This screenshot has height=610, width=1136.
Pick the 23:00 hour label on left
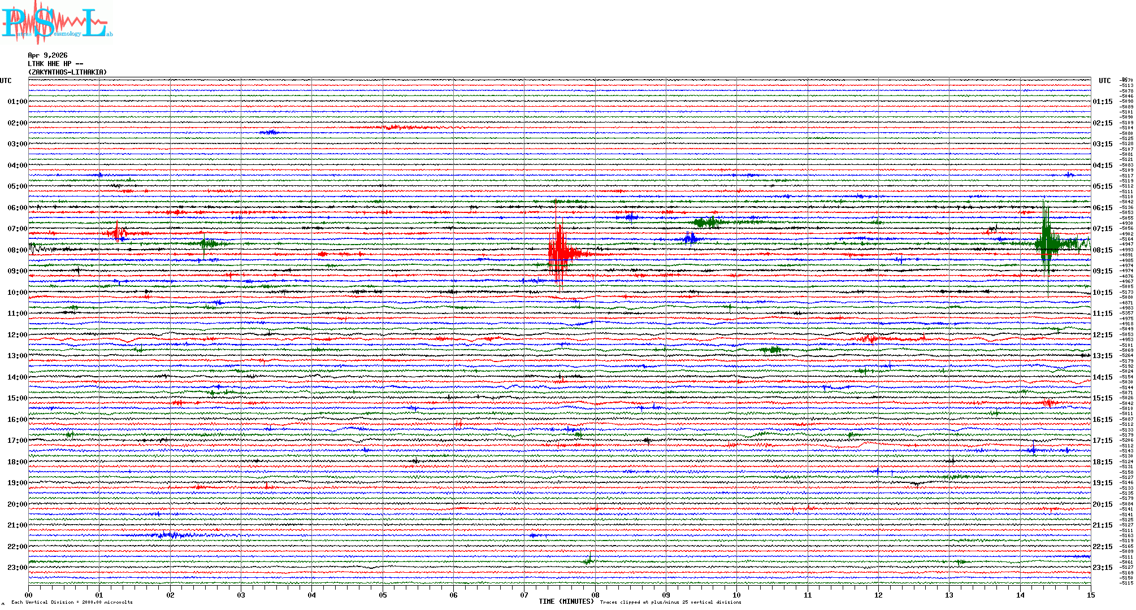(17, 568)
